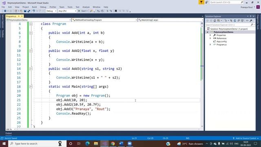This screenshot has height=147, width=261.
Task: Open the Main(string[] args) member dropdown
Action: point(170,20)
